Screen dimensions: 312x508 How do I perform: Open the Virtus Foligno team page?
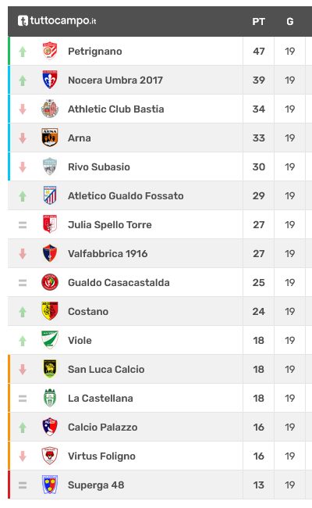(101, 456)
